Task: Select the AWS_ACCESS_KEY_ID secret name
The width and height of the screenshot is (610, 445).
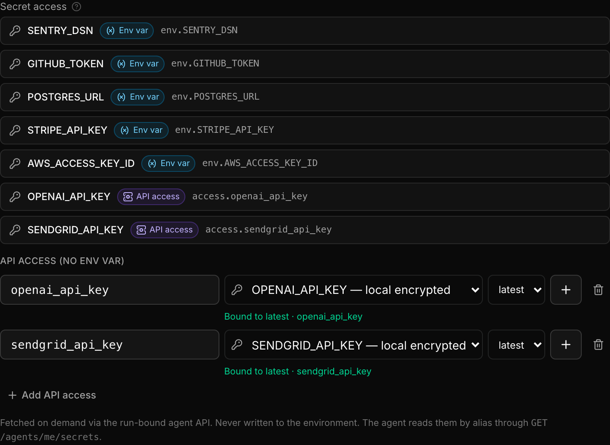Action: 81,164
